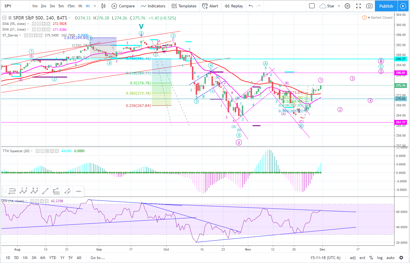Toggle auto scale
Viewport: 410px width, 263px height.
coord(390,258)
